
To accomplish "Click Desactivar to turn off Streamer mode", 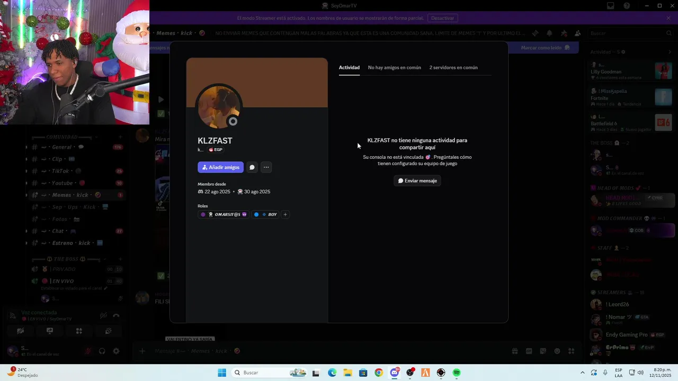I will pyautogui.click(x=442, y=18).
